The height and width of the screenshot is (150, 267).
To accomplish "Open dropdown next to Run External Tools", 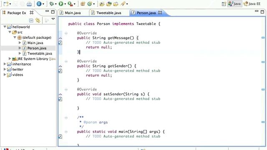I will point(74,4).
